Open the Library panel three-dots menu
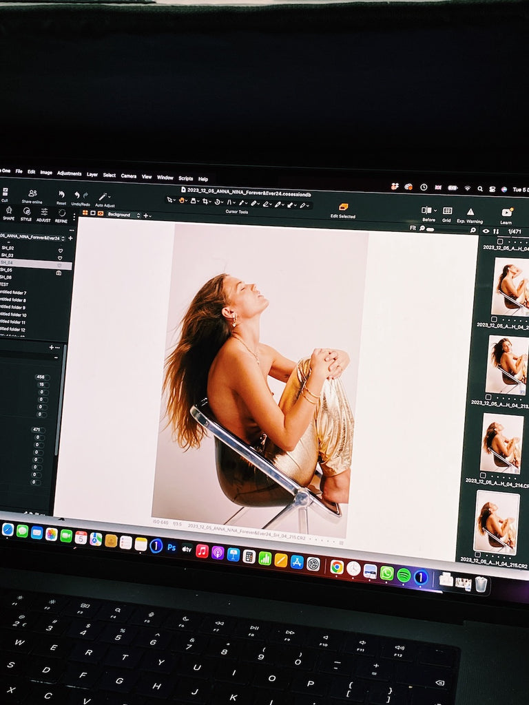The height and width of the screenshot is (705, 529). coord(72,230)
